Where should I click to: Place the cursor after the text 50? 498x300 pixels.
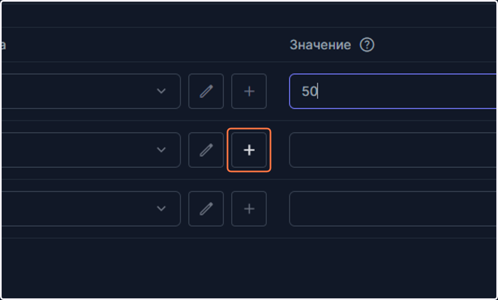317,91
